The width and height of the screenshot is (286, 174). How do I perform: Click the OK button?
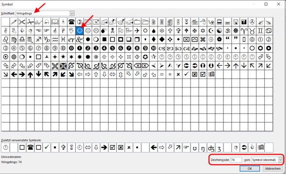point(250,169)
